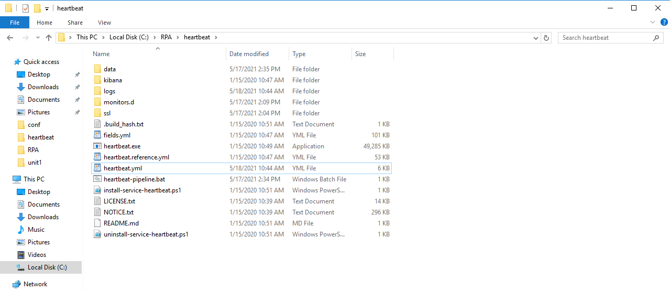The height and width of the screenshot is (291, 670).
Task: Go back with the Back arrow
Action: 10,38
